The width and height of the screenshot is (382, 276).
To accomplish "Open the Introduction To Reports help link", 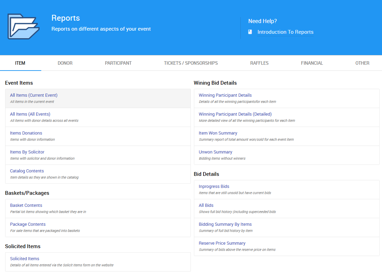I will pyautogui.click(x=285, y=32).
